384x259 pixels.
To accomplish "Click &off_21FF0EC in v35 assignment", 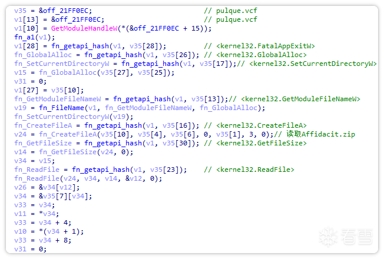I will [65, 11].
